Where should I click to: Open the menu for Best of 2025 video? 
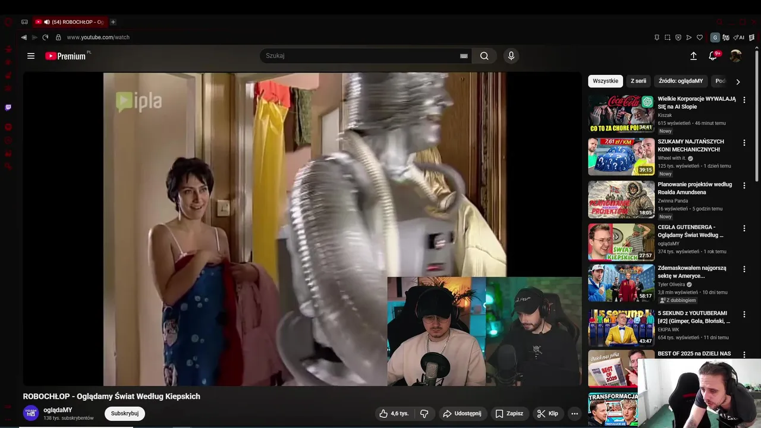[744, 354]
